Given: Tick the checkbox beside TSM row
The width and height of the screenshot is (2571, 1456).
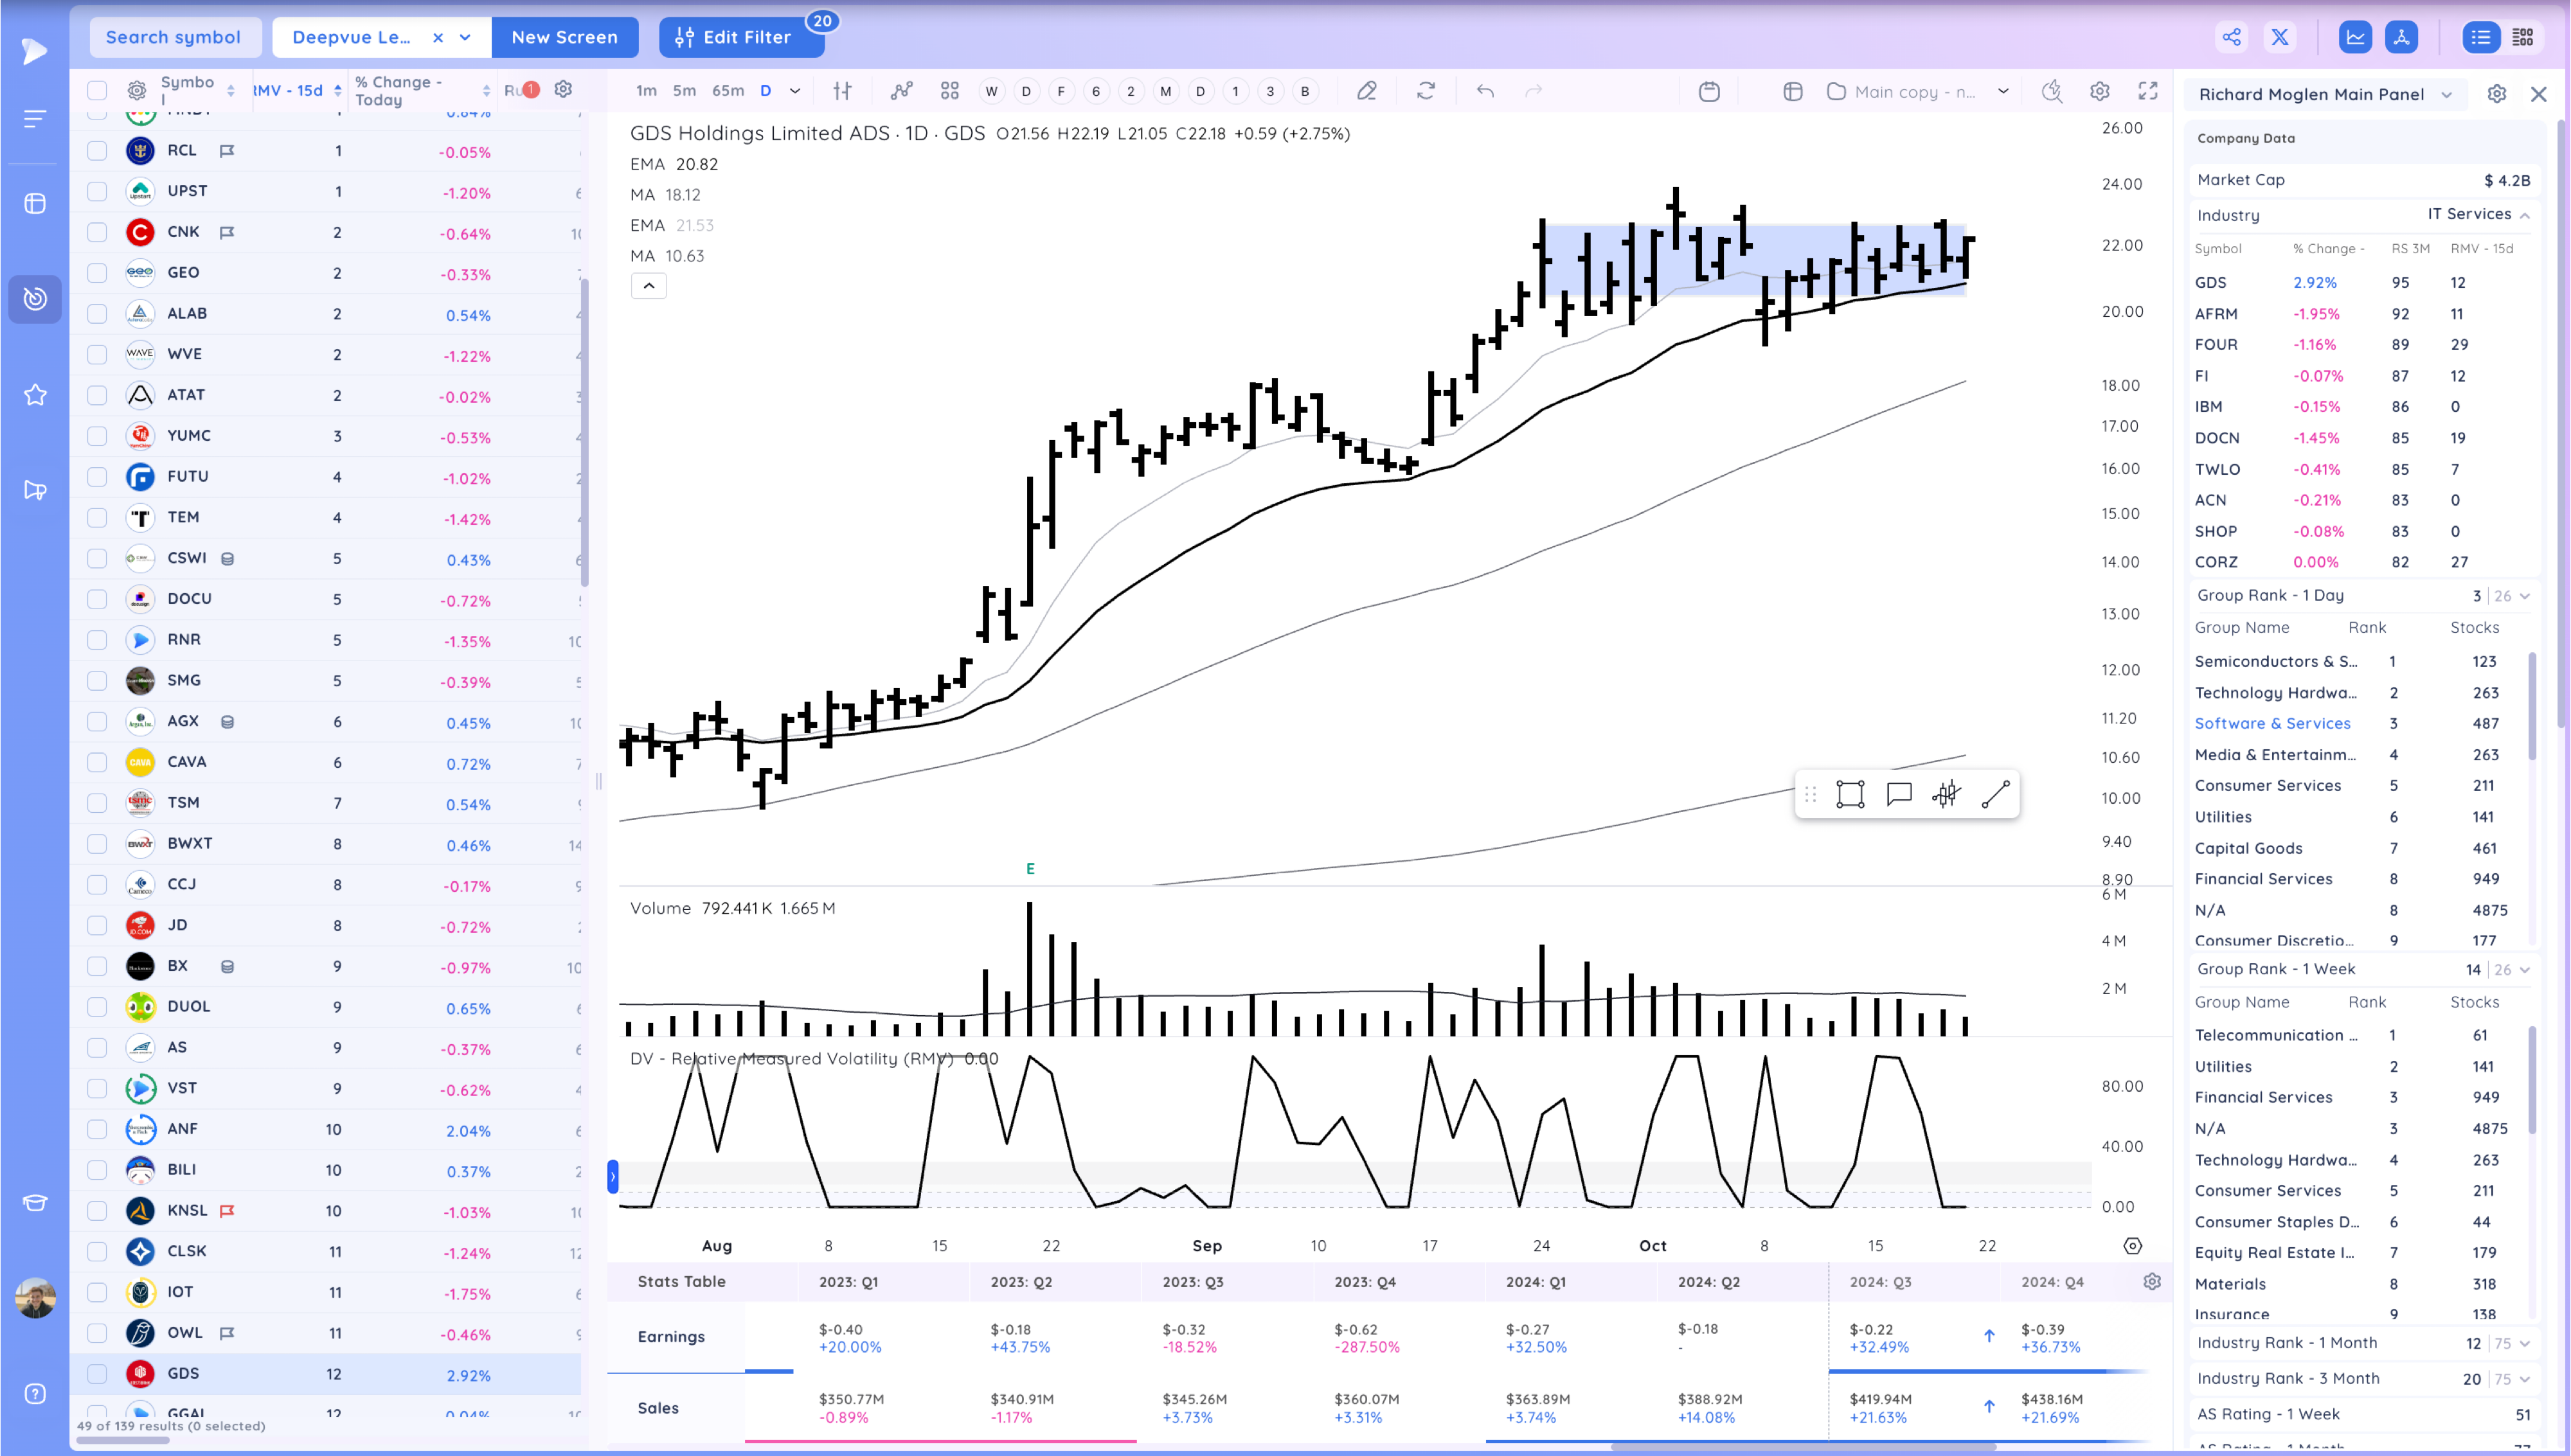Looking at the screenshot, I should pos(97,803).
